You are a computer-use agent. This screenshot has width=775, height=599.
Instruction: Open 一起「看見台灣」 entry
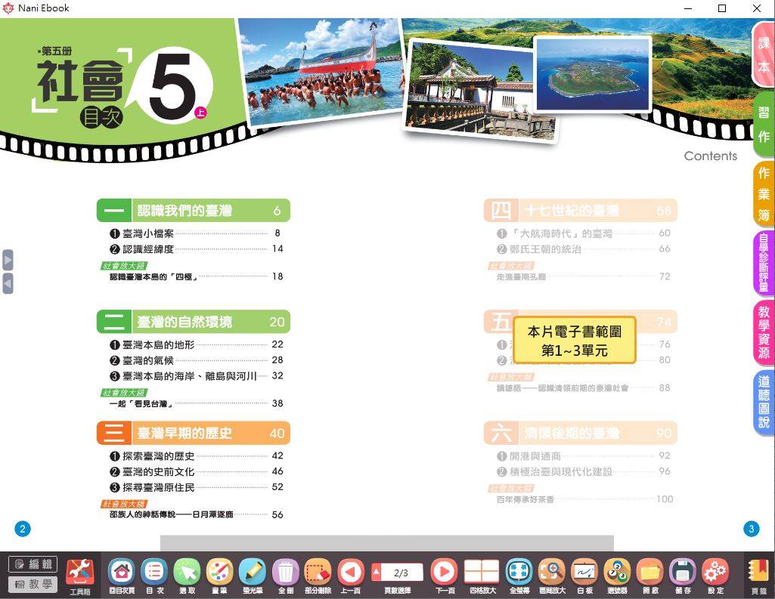(196, 403)
